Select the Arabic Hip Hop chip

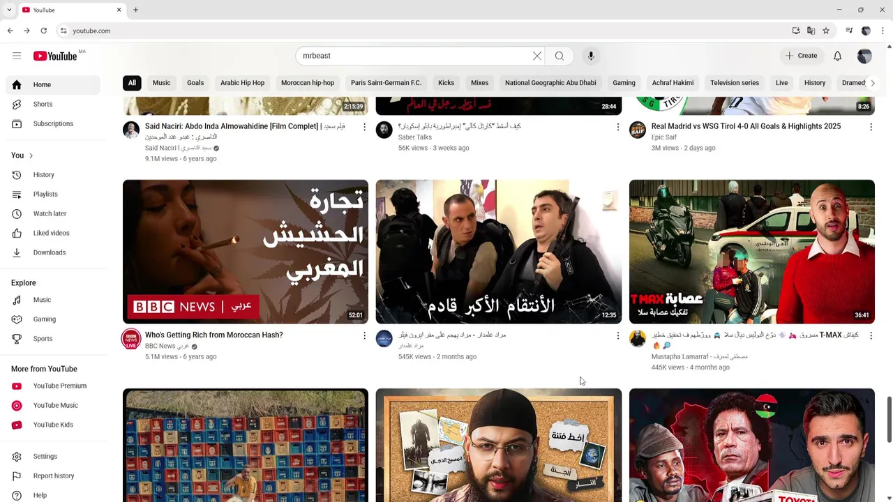click(x=242, y=83)
